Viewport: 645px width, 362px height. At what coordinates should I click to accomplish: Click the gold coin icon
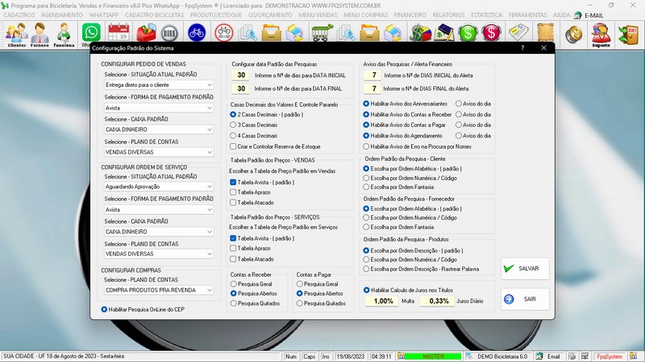point(573,34)
